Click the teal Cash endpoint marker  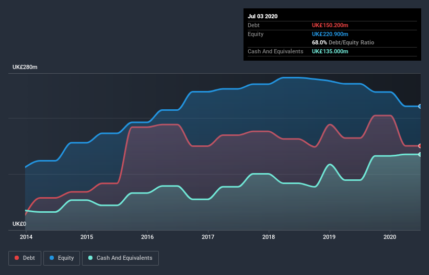[x=420, y=154]
